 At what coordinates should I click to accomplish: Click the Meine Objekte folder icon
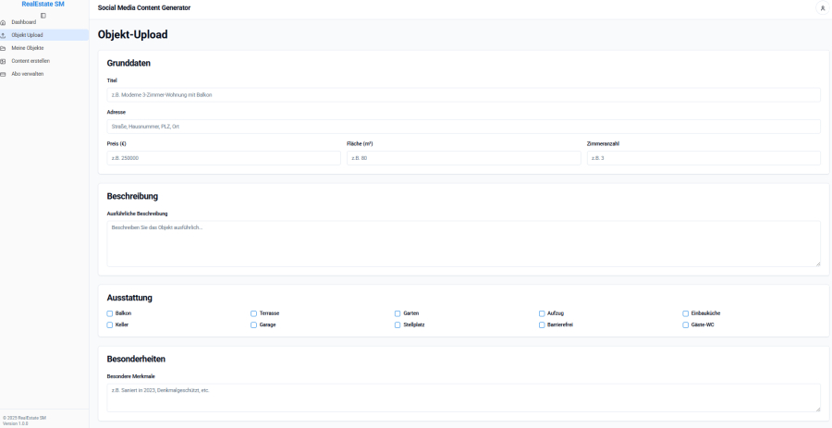[x=3, y=48]
